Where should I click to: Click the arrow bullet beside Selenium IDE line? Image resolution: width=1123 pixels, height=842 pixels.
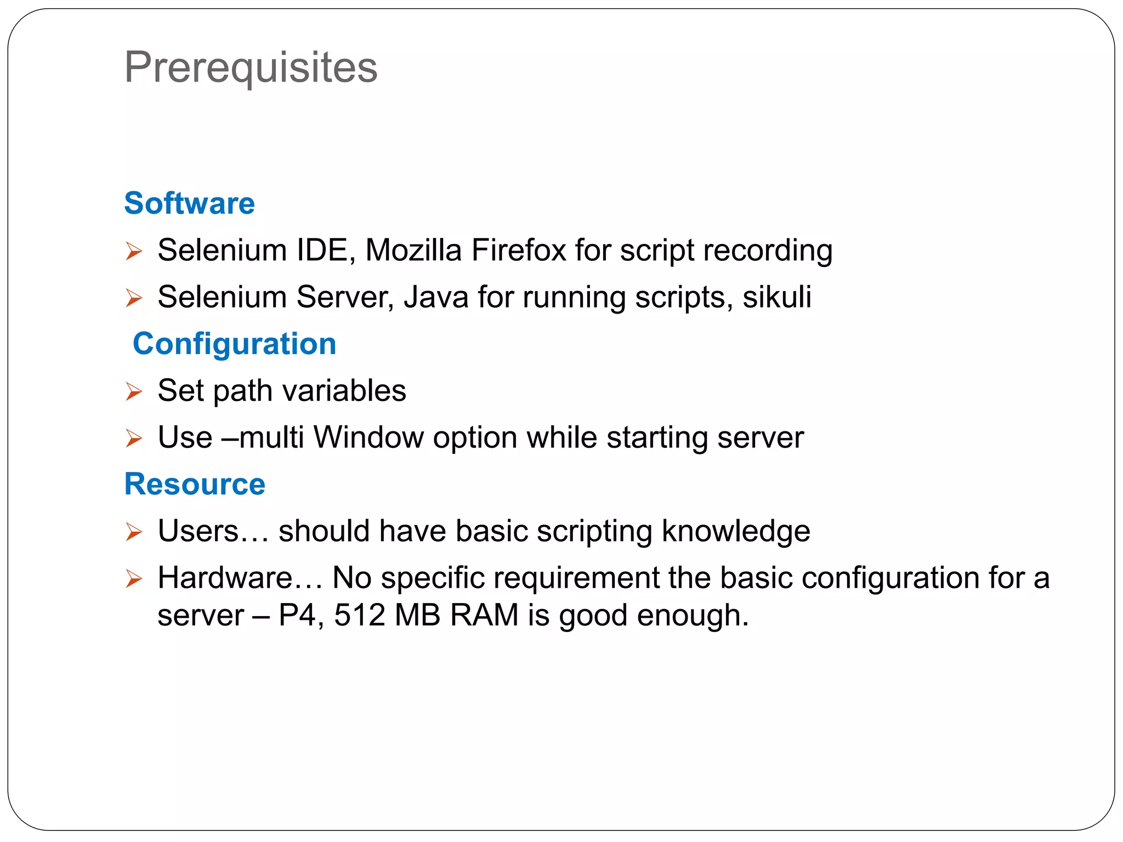133,251
